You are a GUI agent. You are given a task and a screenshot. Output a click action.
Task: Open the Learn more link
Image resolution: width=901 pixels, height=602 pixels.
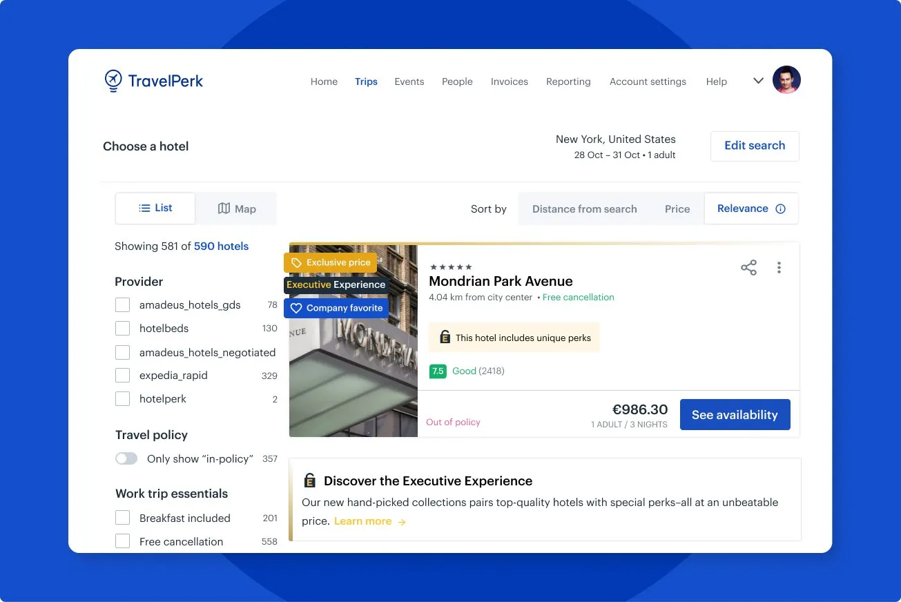363,521
